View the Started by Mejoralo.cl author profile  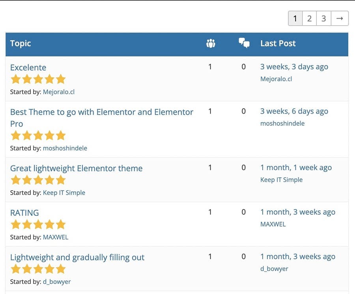[58, 92]
